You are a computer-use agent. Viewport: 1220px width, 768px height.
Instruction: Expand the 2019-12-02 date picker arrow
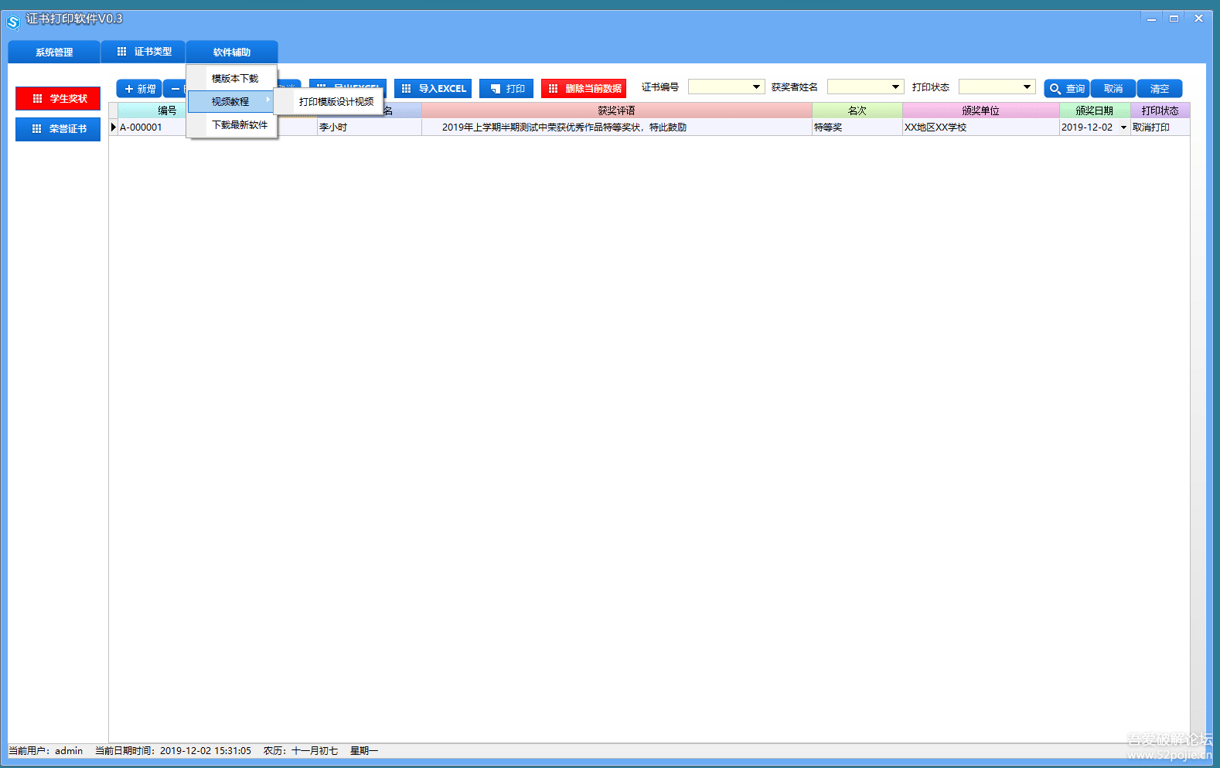coord(1123,127)
